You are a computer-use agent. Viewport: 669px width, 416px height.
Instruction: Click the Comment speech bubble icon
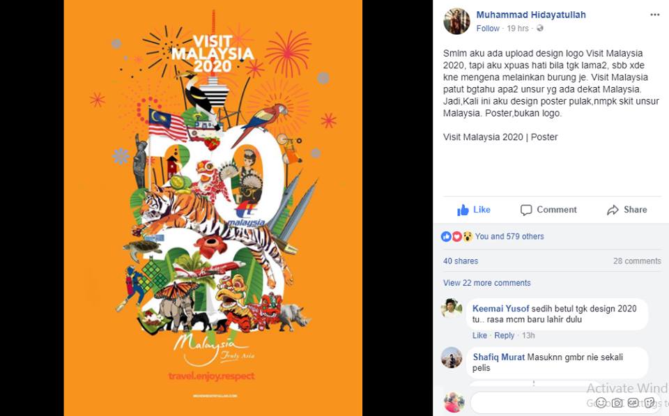[x=526, y=210]
